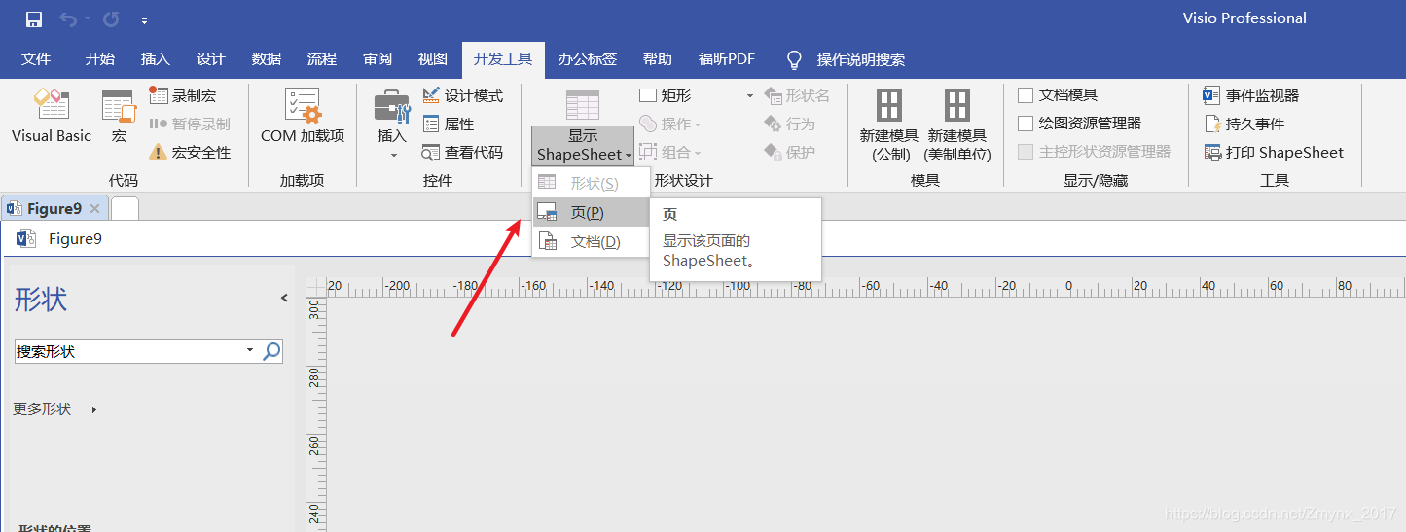The height and width of the screenshot is (532, 1406).
Task: Choose 文档(D) in ShapeSheet menu
Action: point(591,241)
